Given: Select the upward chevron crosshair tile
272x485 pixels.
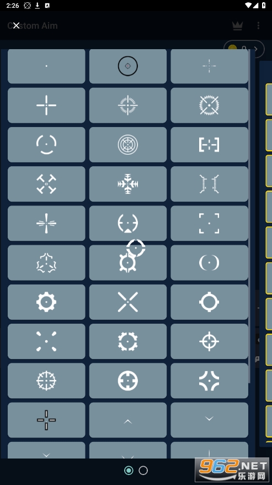Looking at the screenshot, I should point(127,420).
